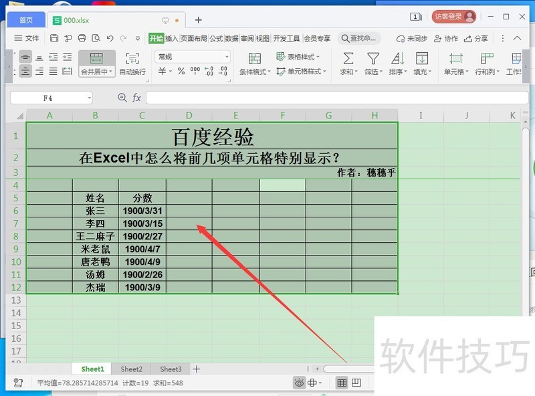Switch to Sheet3 tab
The height and width of the screenshot is (396, 535).
click(x=171, y=369)
